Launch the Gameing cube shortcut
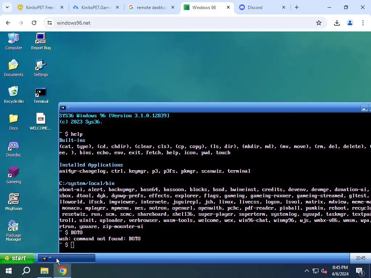 (14, 175)
